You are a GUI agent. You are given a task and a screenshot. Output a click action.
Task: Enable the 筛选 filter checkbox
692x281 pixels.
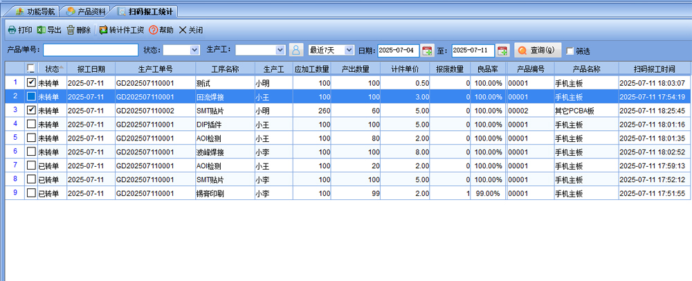click(570, 51)
